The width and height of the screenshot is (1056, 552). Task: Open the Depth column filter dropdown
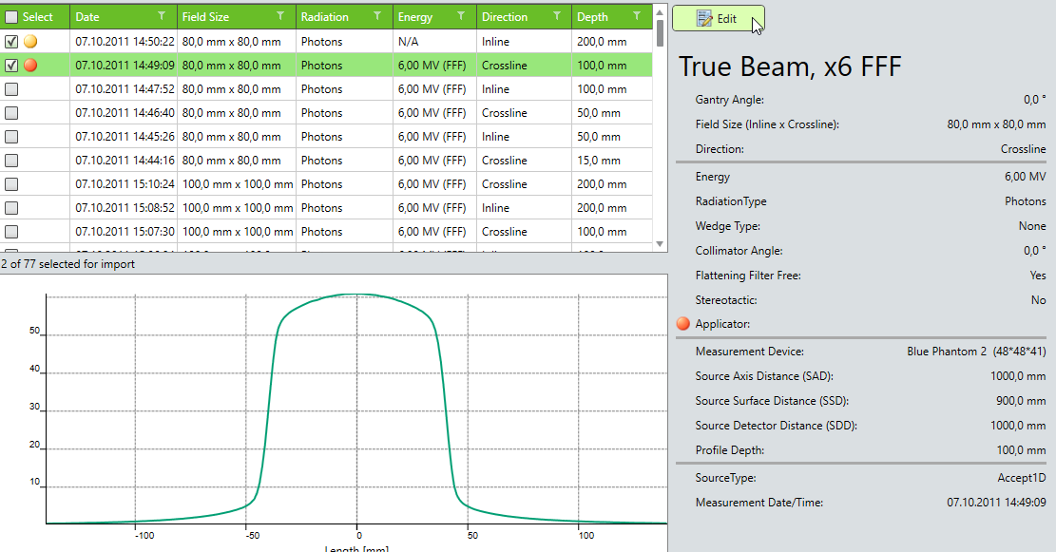(637, 17)
